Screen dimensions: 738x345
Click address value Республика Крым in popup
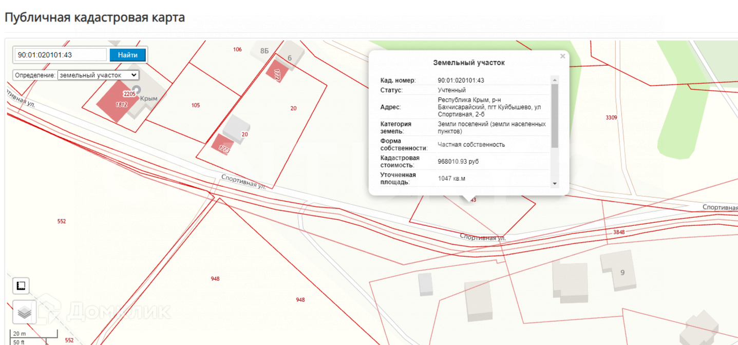click(489, 107)
